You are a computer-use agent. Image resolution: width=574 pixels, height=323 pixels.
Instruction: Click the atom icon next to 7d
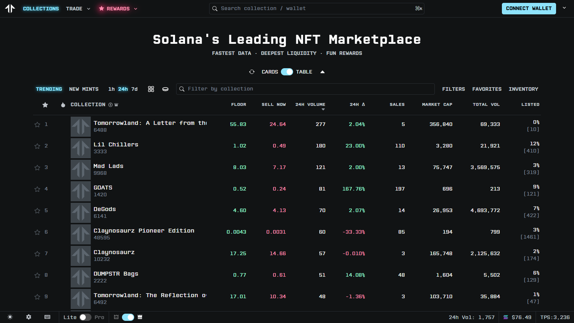pyautogui.click(x=151, y=89)
